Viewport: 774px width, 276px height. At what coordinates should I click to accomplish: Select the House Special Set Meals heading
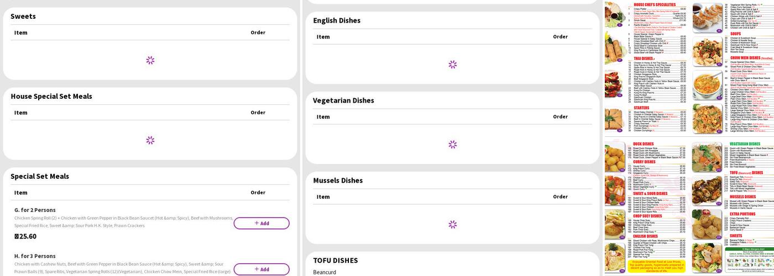coord(51,97)
